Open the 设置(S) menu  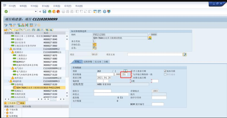coord(57,6)
